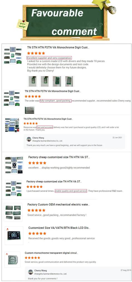Click Cherry Wang's avatar in the 22 Jun 2021 reply
Viewport: 132px width, 282px height.
click(29, 139)
